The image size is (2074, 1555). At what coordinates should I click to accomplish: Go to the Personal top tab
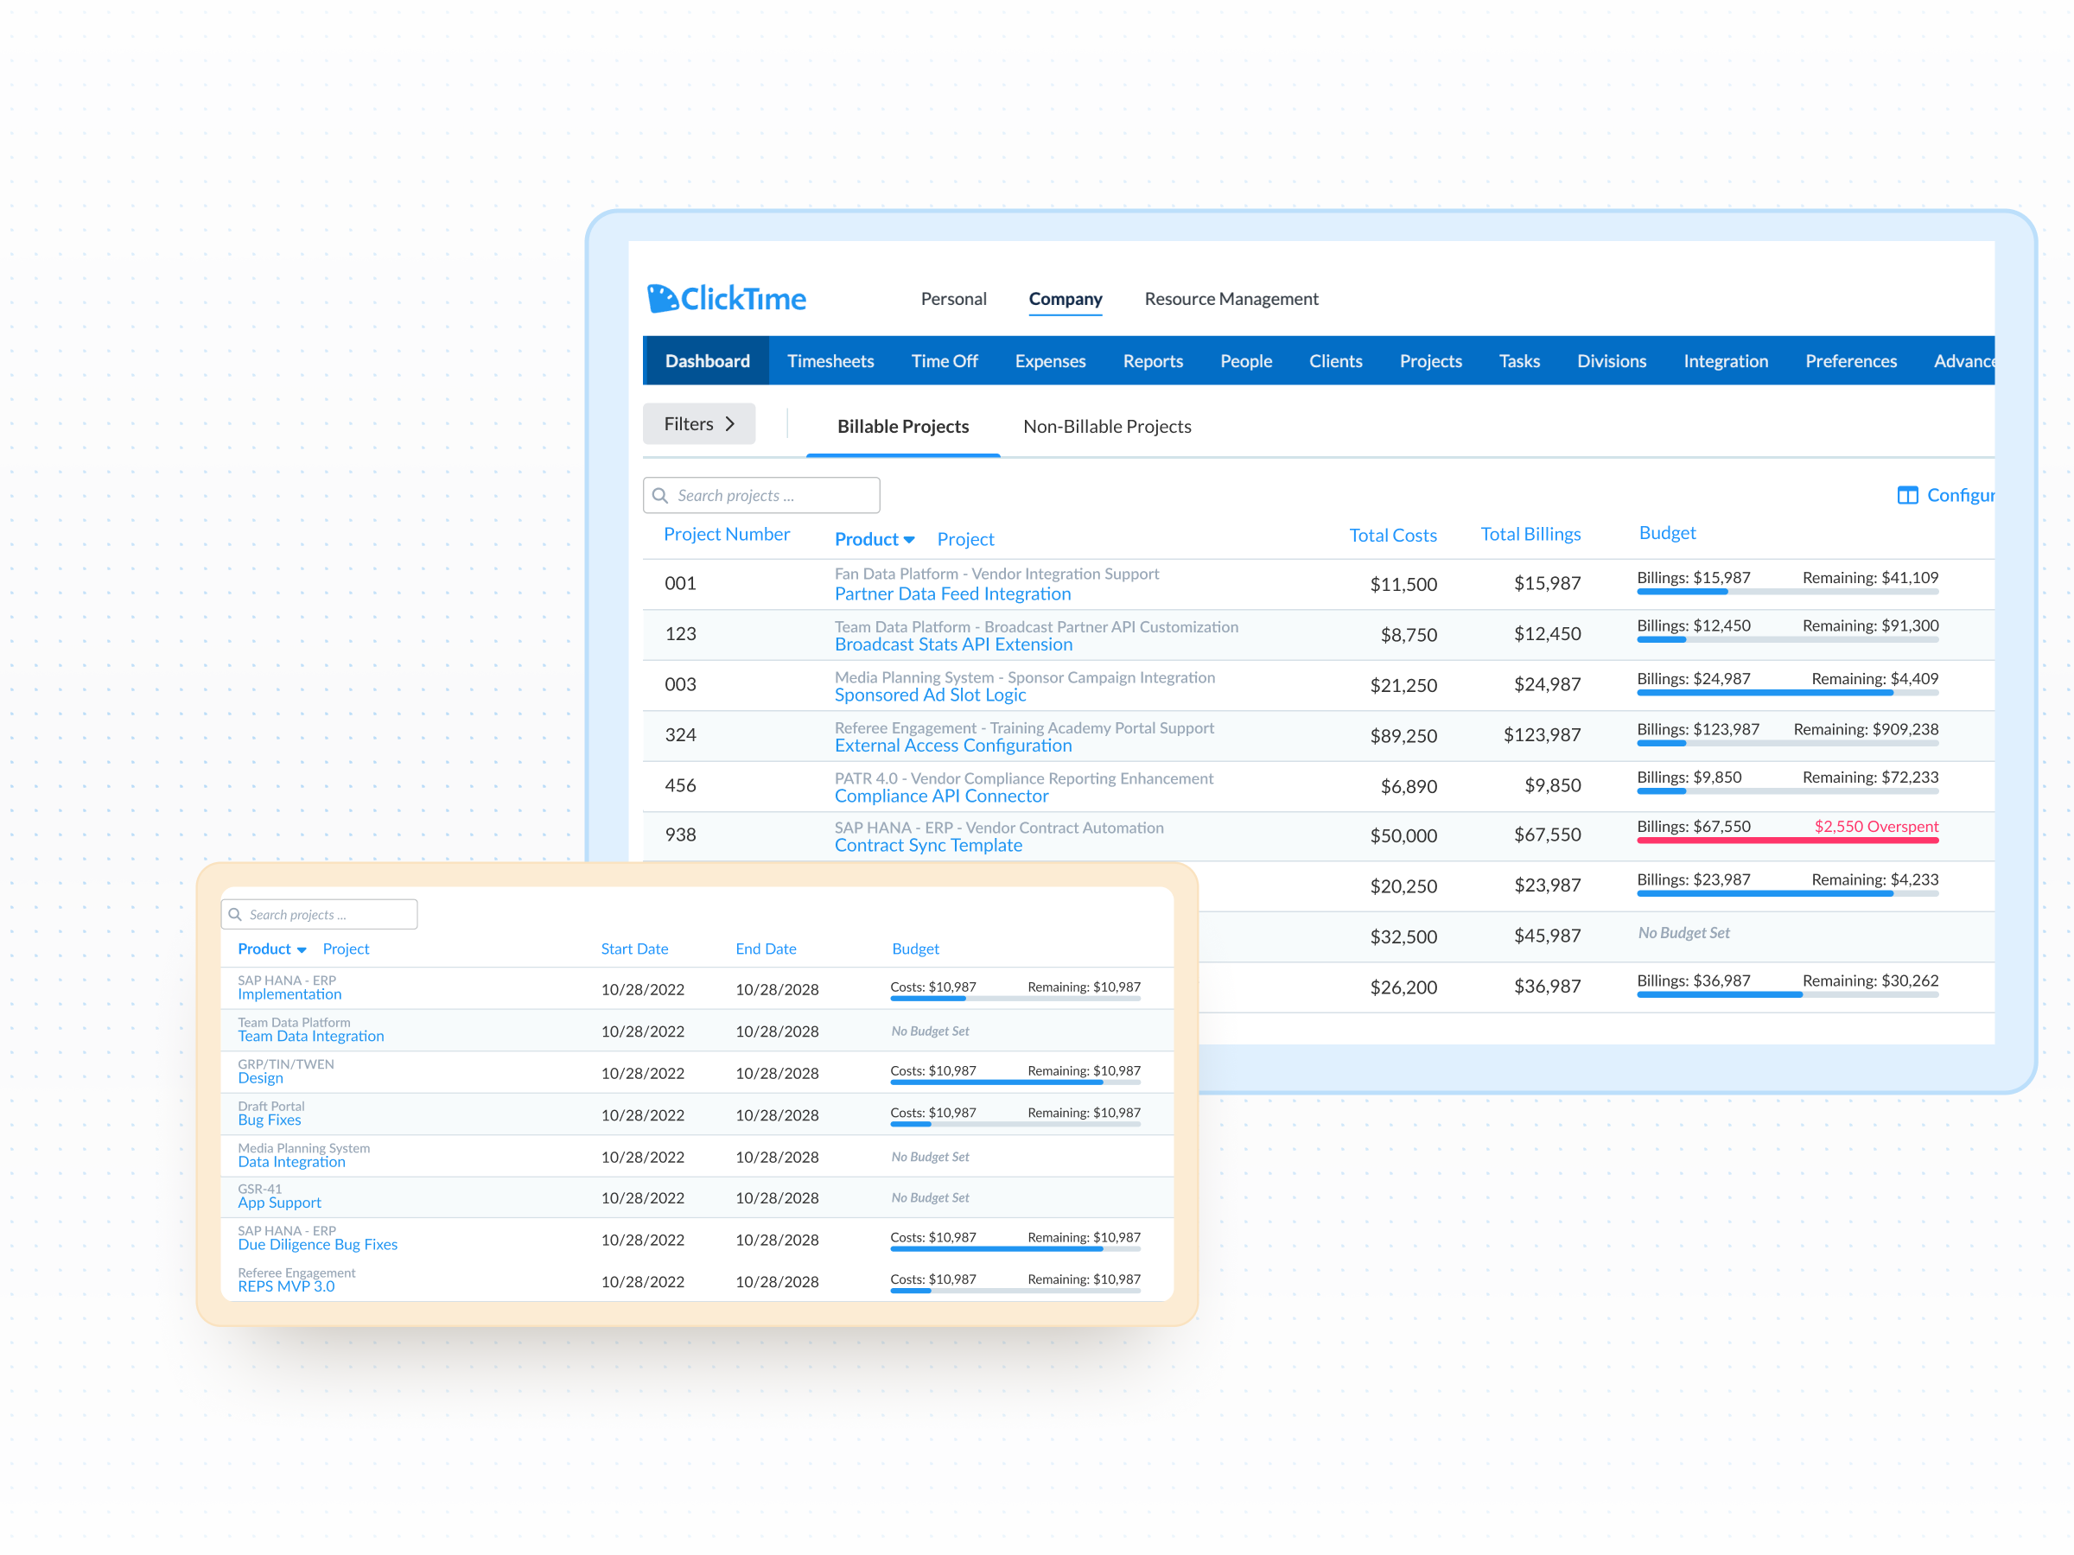(952, 299)
